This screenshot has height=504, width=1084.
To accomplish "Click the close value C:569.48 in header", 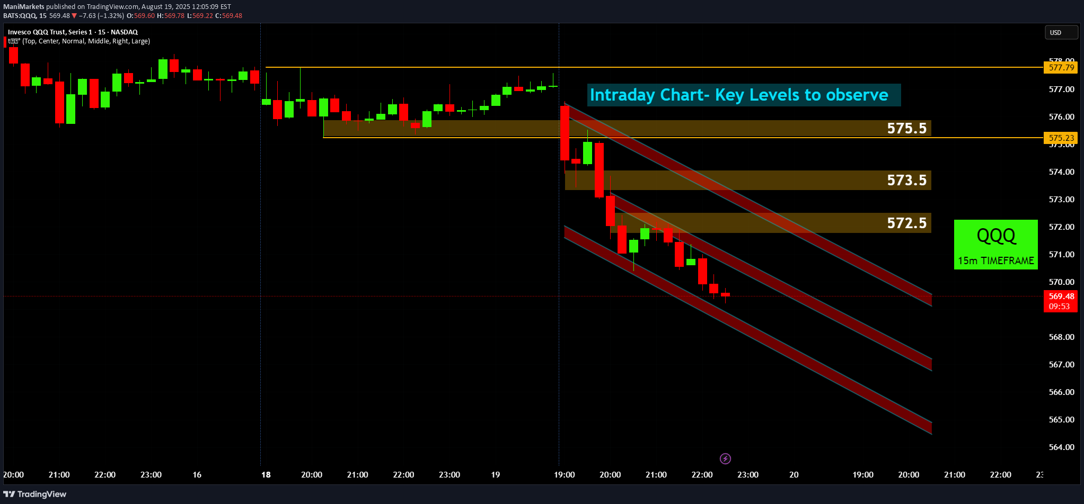I will pos(228,16).
